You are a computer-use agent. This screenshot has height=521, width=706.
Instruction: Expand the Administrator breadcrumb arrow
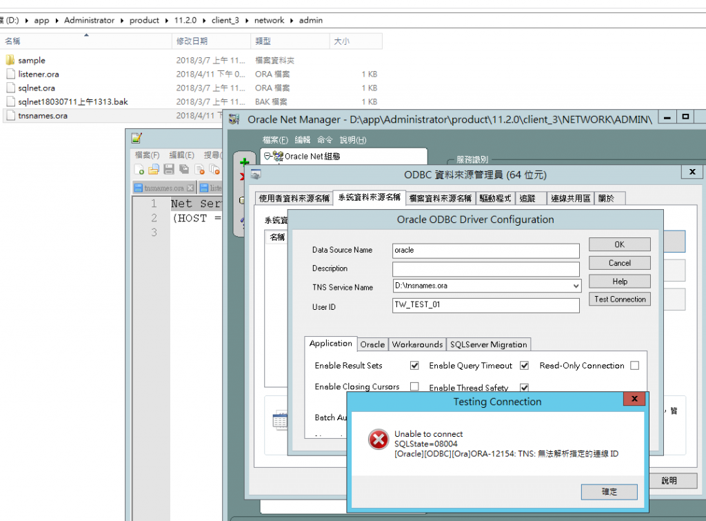pyautogui.click(x=122, y=20)
